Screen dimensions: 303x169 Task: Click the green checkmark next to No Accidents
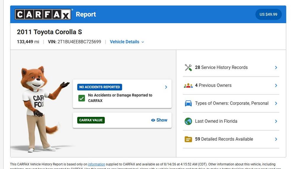pyautogui.click(x=82, y=98)
